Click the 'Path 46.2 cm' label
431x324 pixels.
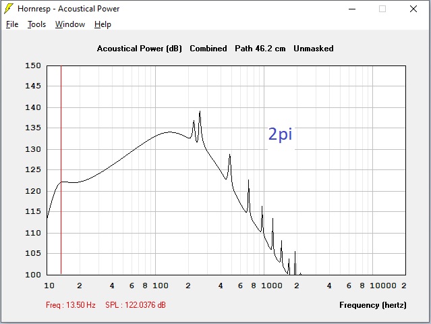[260, 49]
